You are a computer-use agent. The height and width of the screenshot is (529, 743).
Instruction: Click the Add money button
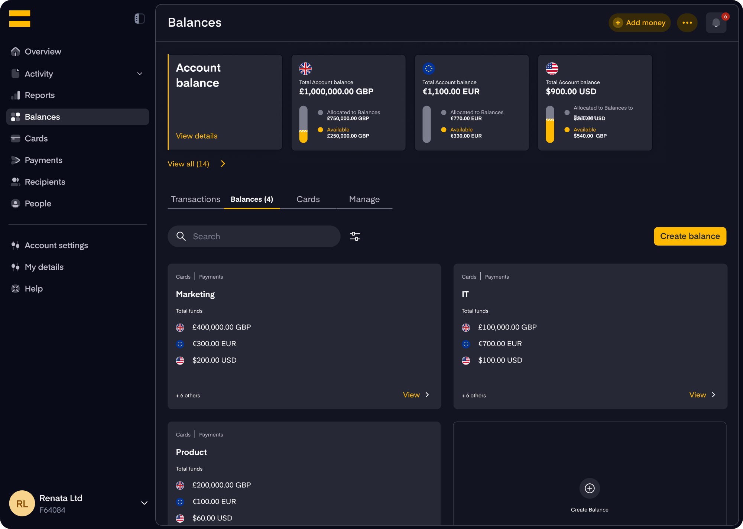(639, 23)
